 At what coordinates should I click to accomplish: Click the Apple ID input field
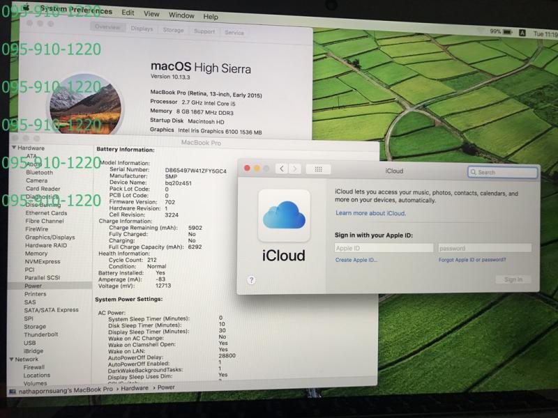384,248
